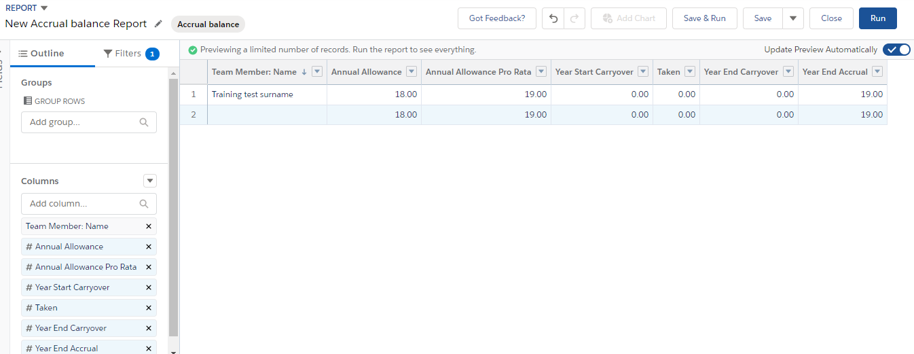914x354 pixels.
Task: Remove the Team Member: Name column
Action: point(149,226)
